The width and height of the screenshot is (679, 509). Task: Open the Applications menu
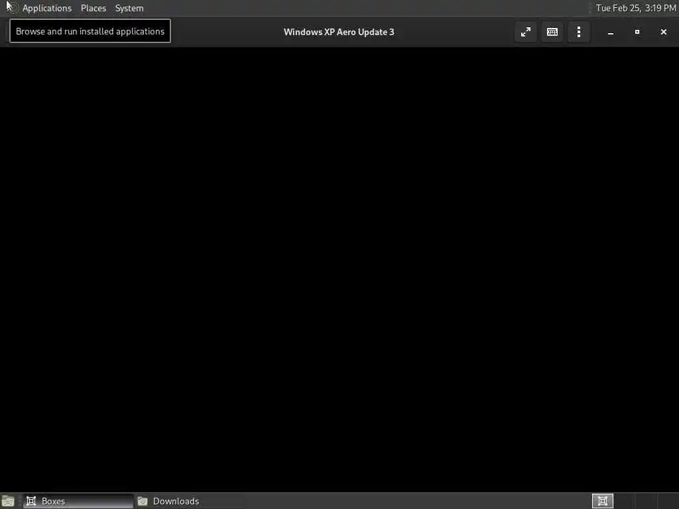point(47,8)
